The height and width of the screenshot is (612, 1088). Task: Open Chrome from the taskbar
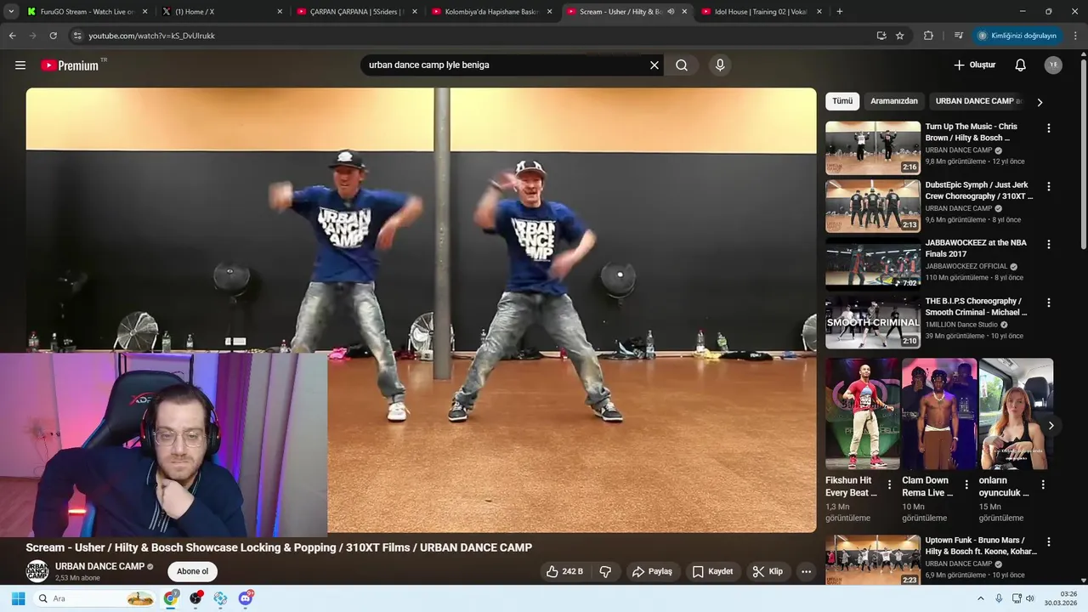(x=171, y=598)
